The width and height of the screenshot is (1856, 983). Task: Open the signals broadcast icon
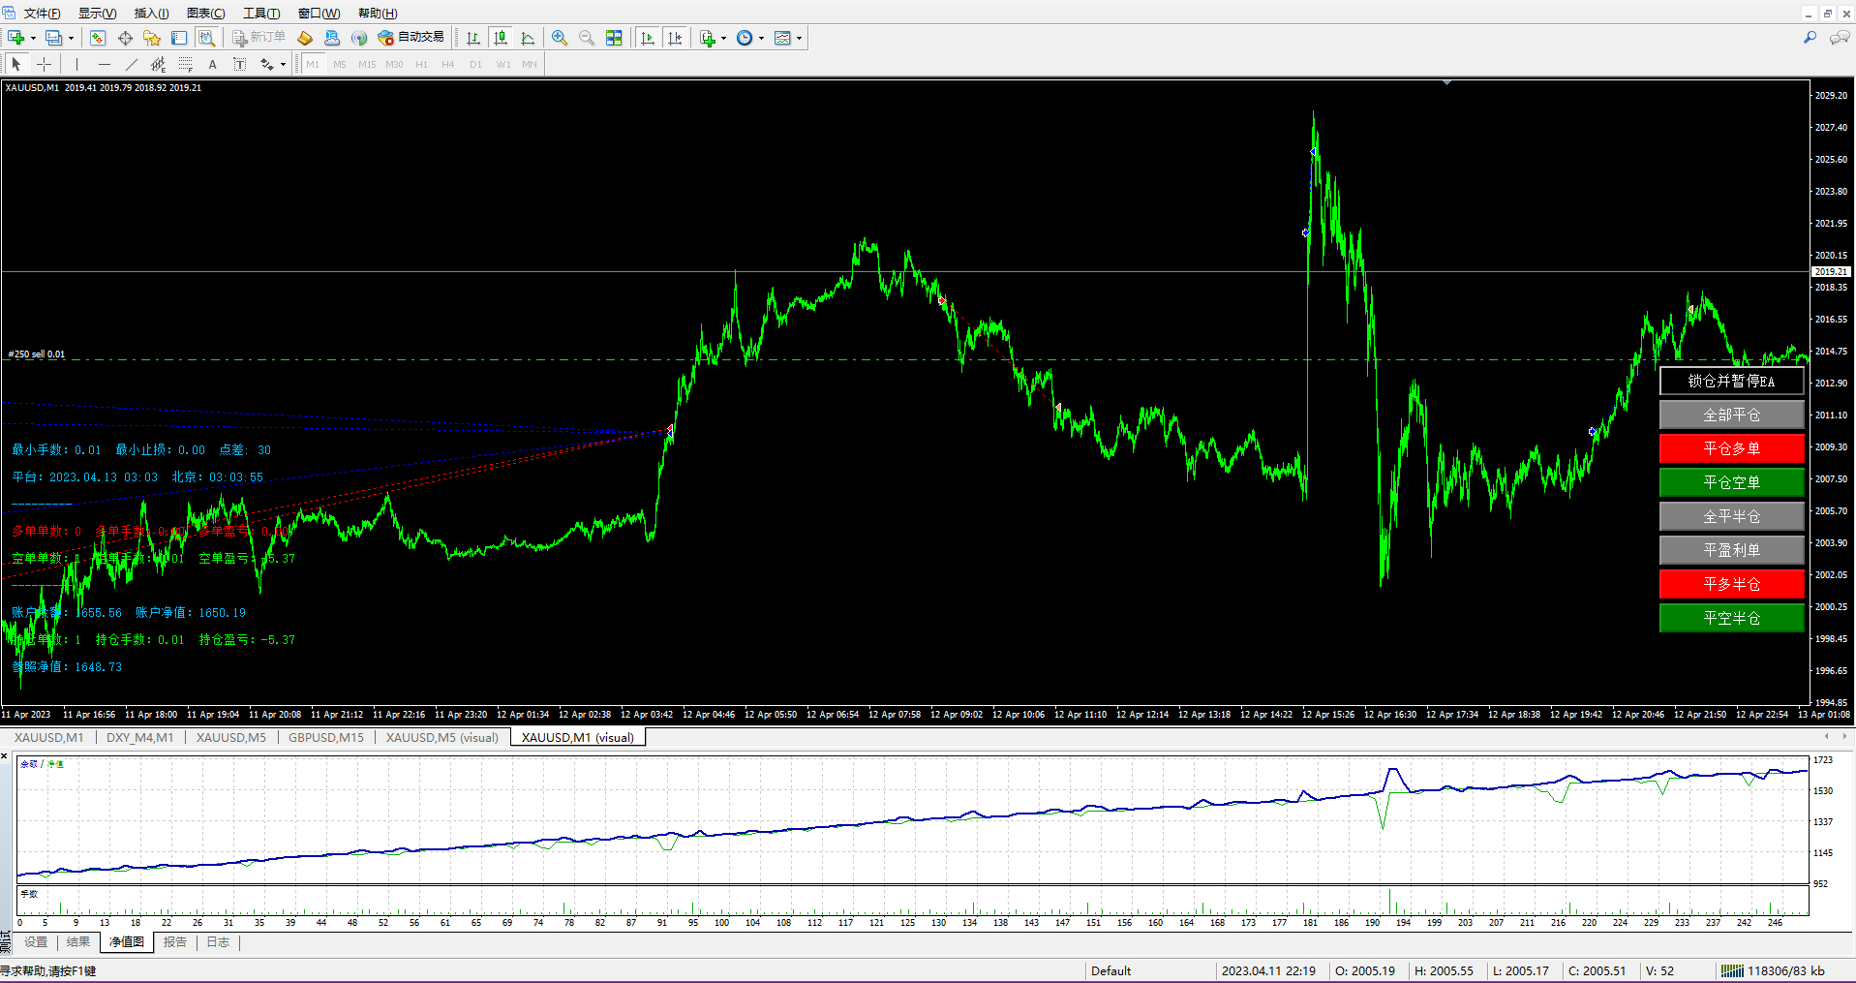pos(359,38)
